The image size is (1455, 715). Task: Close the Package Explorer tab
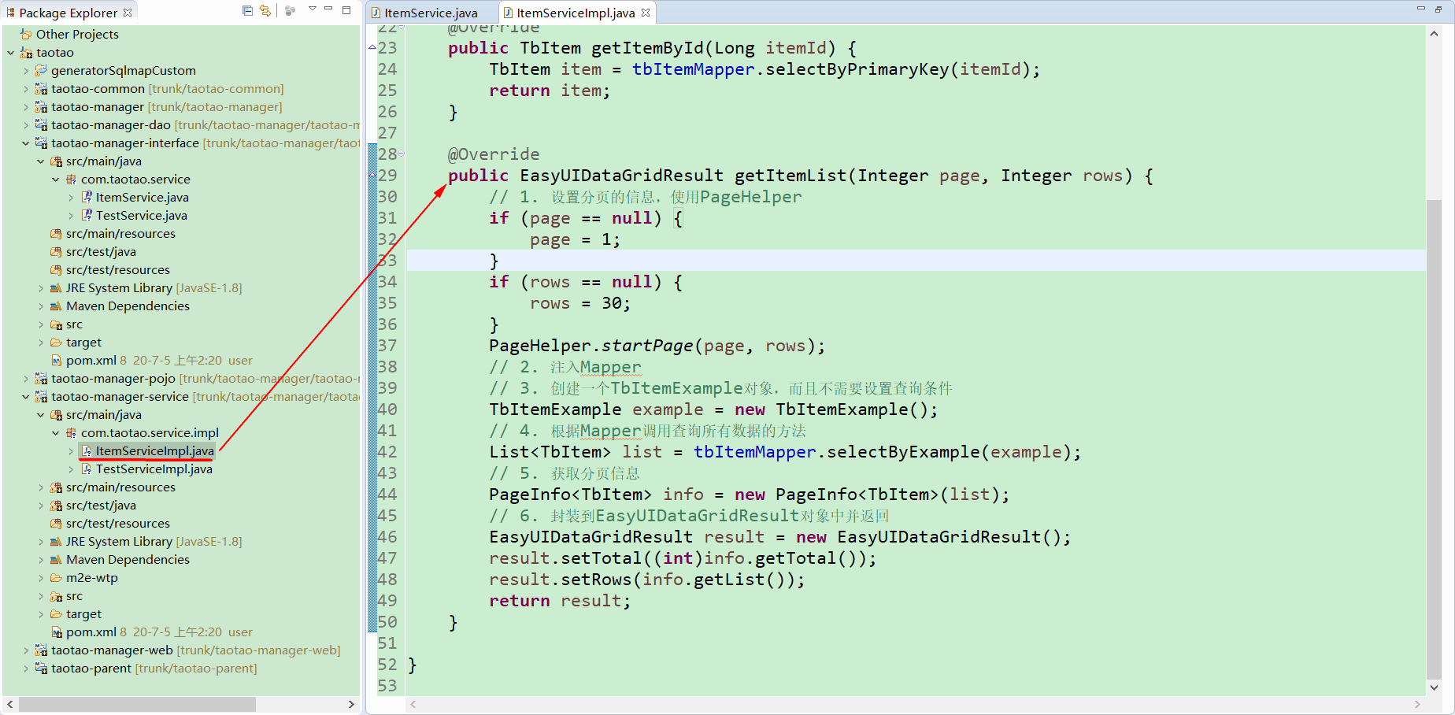coord(128,13)
